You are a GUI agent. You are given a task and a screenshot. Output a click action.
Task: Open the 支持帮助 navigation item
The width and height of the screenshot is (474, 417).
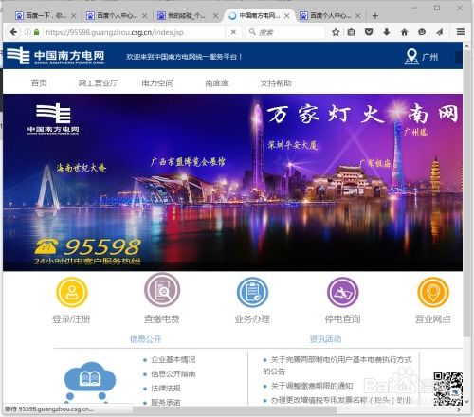pyautogui.click(x=276, y=83)
